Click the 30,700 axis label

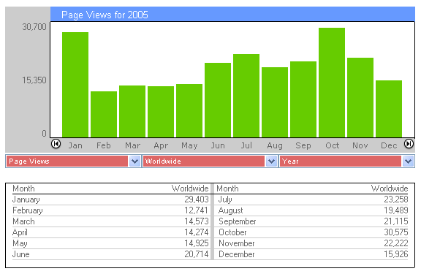34,27
